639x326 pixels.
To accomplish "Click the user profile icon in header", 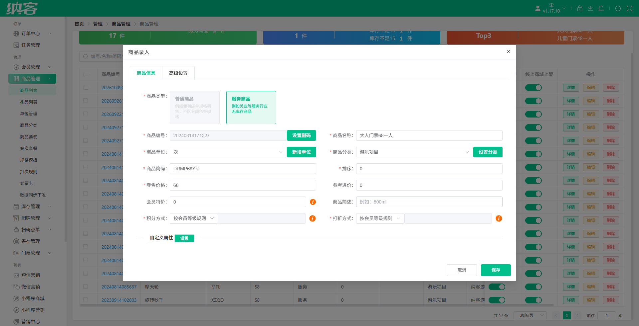I will pos(537,8).
